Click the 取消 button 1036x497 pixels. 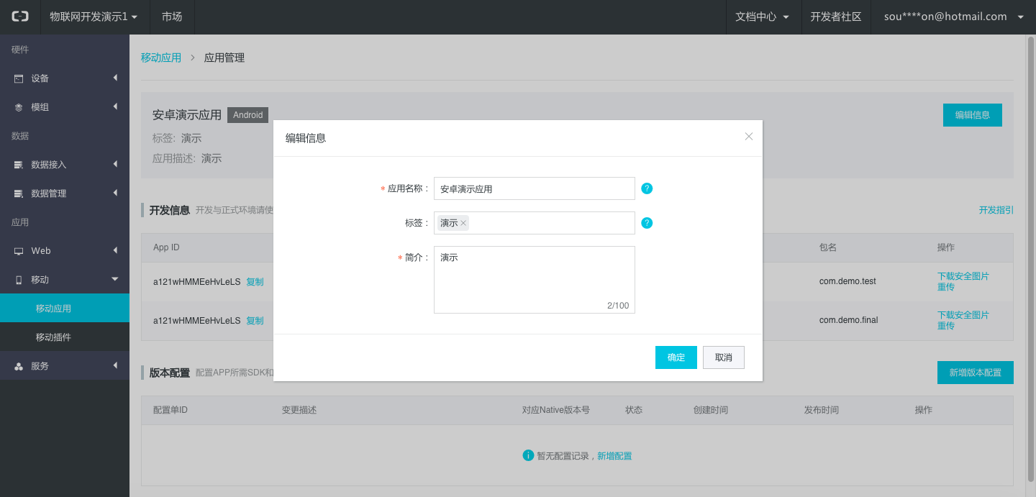(723, 357)
